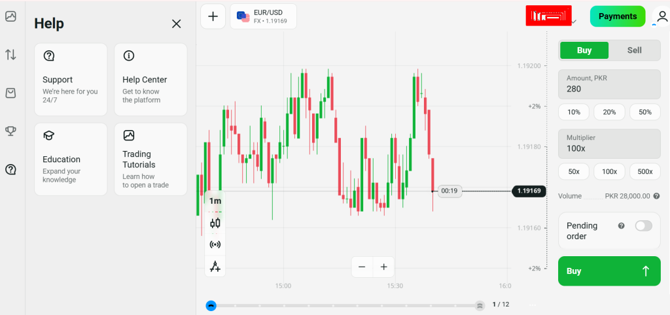Open the user profile icon
This screenshot has width=670, height=315.
coord(662,16)
